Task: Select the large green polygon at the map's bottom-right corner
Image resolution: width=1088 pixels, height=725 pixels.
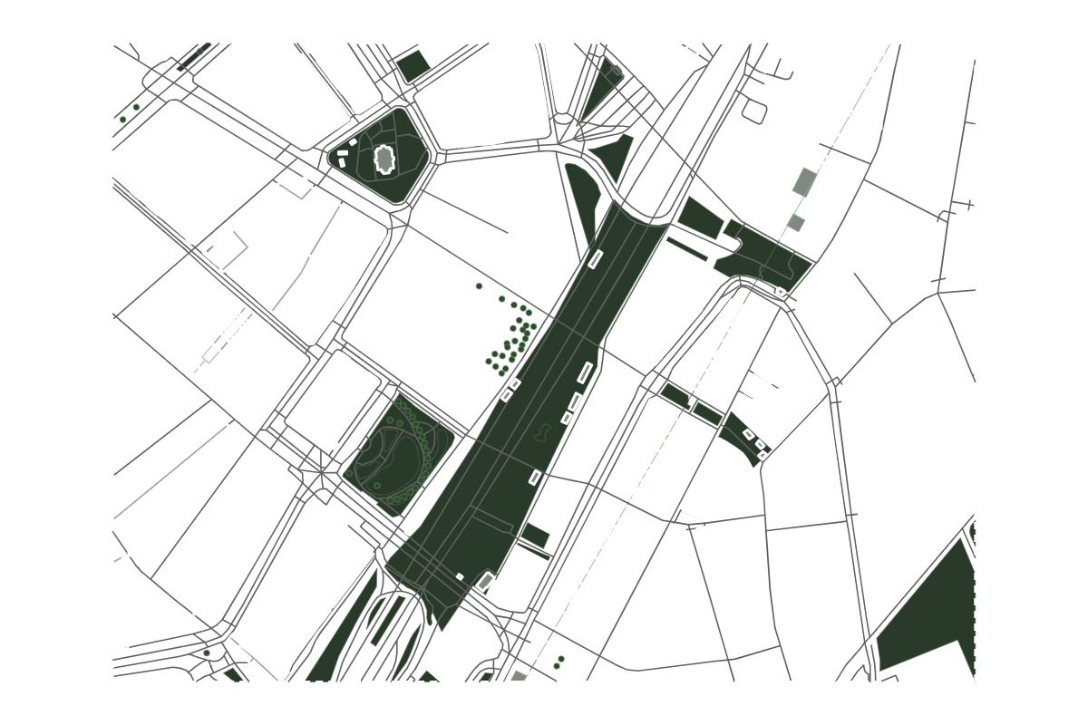Action: coord(926,604)
